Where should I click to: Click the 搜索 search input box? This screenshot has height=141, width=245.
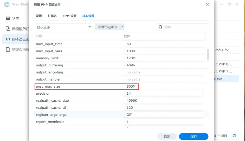[185, 27]
